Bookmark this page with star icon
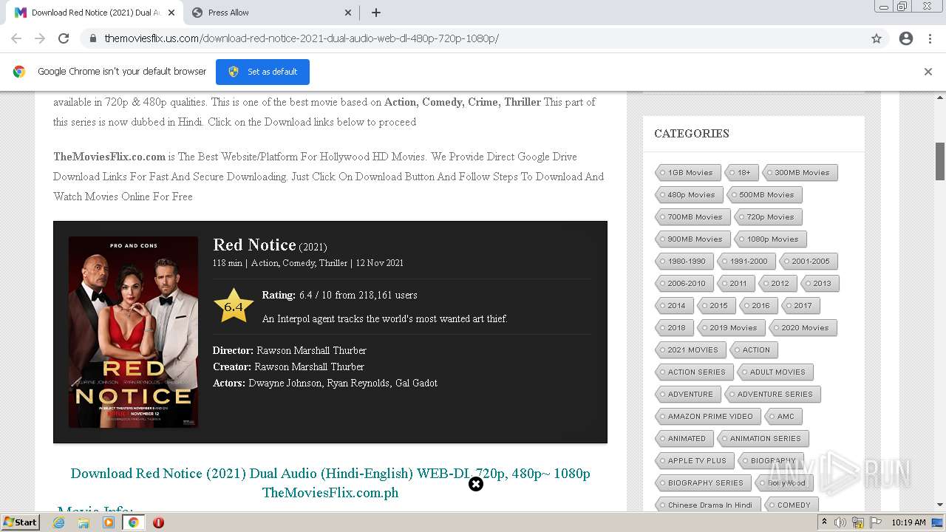 (877, 38)
